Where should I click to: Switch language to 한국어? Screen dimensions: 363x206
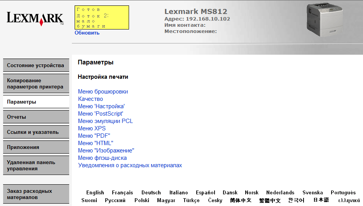296,200
